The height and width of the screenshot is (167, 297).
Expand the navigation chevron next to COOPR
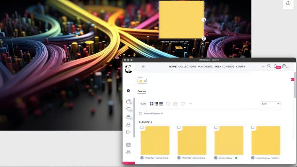(263, 66)
